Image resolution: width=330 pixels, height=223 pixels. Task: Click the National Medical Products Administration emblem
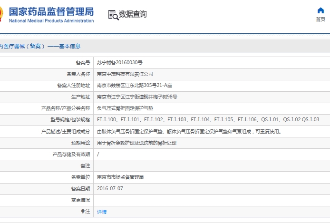click(1, 14)
